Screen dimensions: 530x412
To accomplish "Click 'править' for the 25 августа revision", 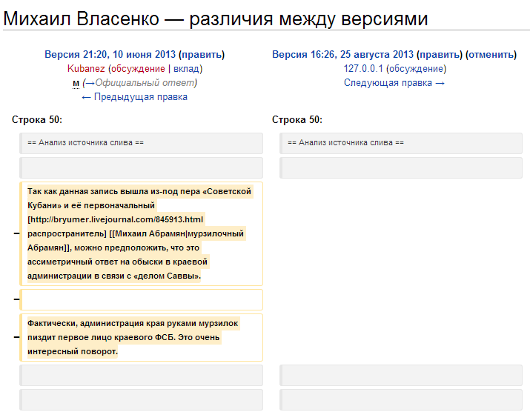I will coord(439,54).
